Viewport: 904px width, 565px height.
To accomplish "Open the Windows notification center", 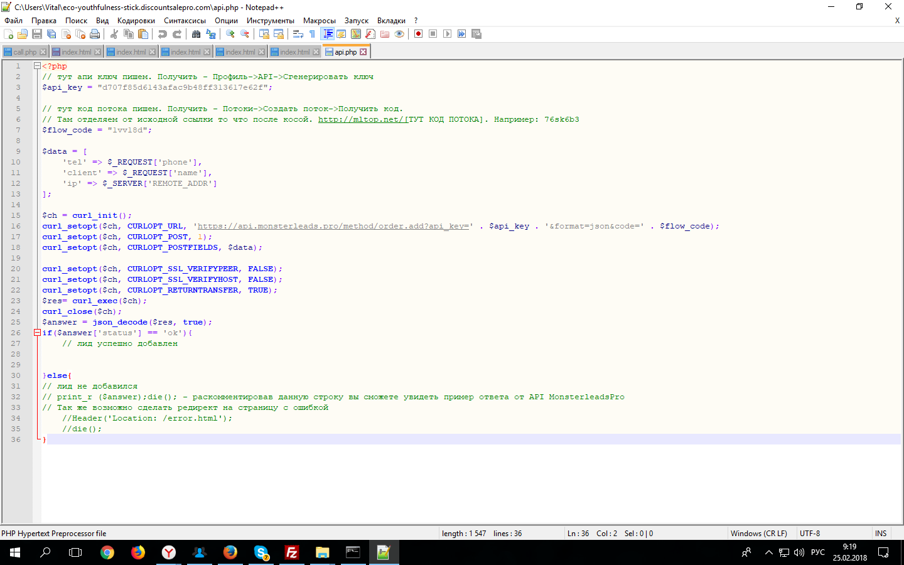I will click(883, 552).
